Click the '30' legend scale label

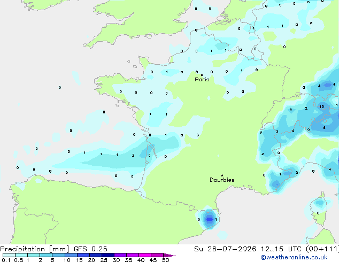(x=116, y=260)
